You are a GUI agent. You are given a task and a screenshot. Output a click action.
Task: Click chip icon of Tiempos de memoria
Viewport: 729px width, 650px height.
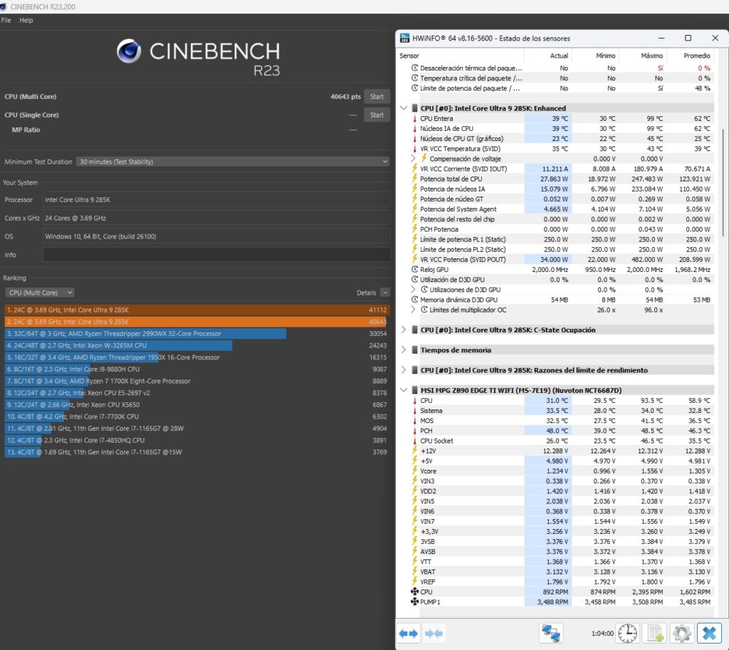pyautogui.click(x=415, y=350)
